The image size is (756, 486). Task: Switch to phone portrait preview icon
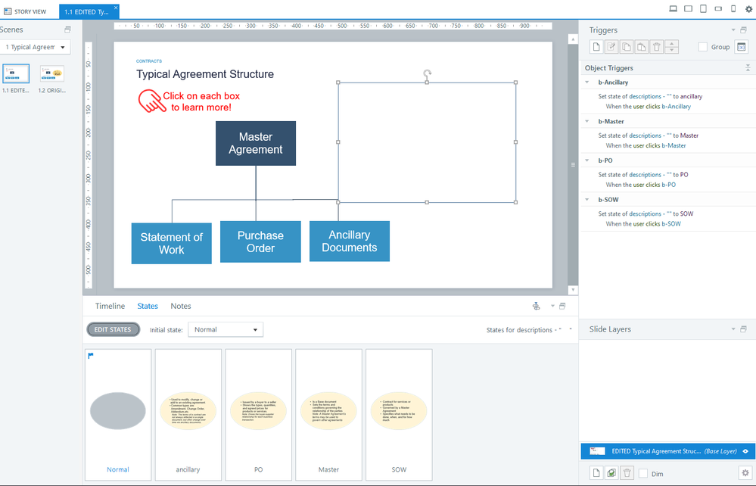click(x=733, y=8)
